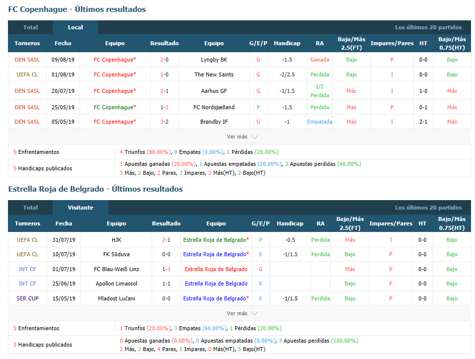Click the date '15/05/19'

click(64, 298)
